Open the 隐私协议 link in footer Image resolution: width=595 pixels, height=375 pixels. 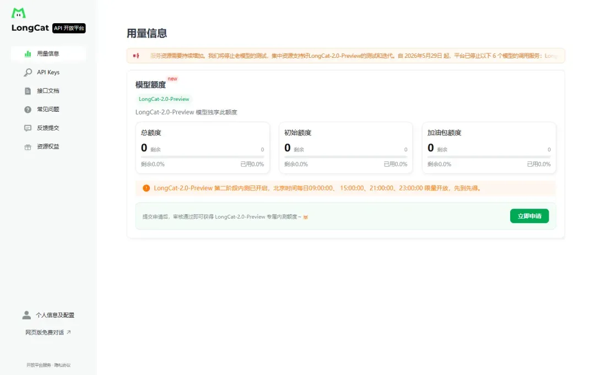tap(62, 365)
